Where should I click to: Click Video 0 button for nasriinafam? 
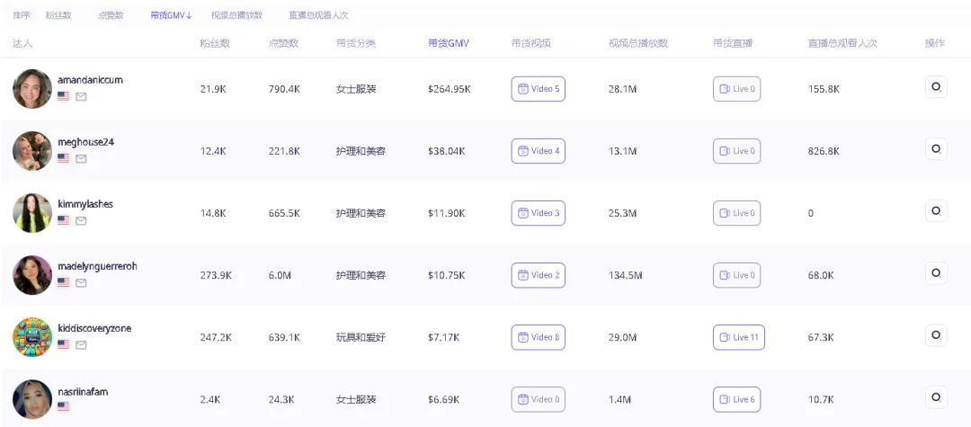coord(539,399)
